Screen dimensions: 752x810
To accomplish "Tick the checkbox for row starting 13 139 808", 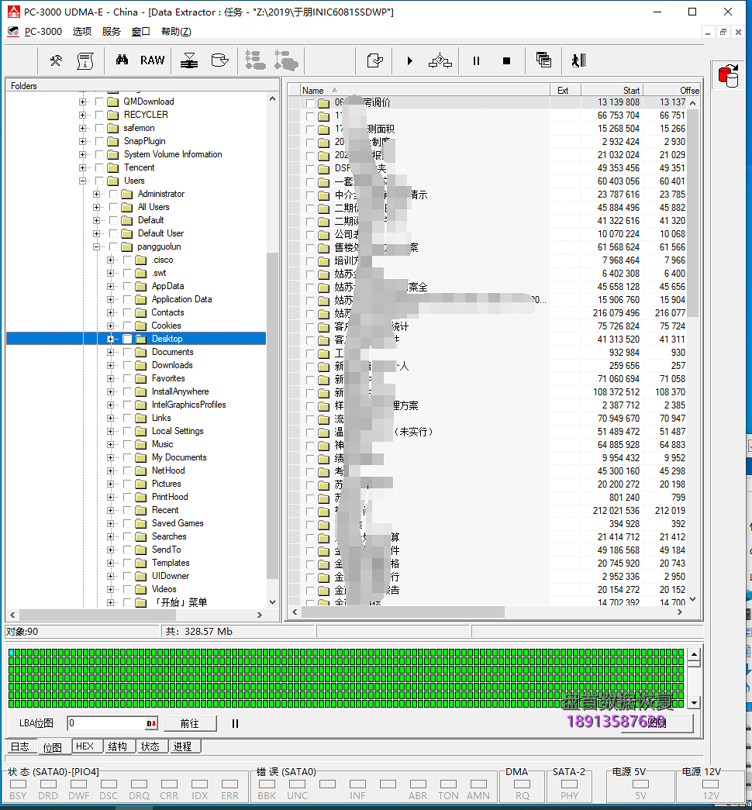I will pyautogui.click(x=310, y=103).
